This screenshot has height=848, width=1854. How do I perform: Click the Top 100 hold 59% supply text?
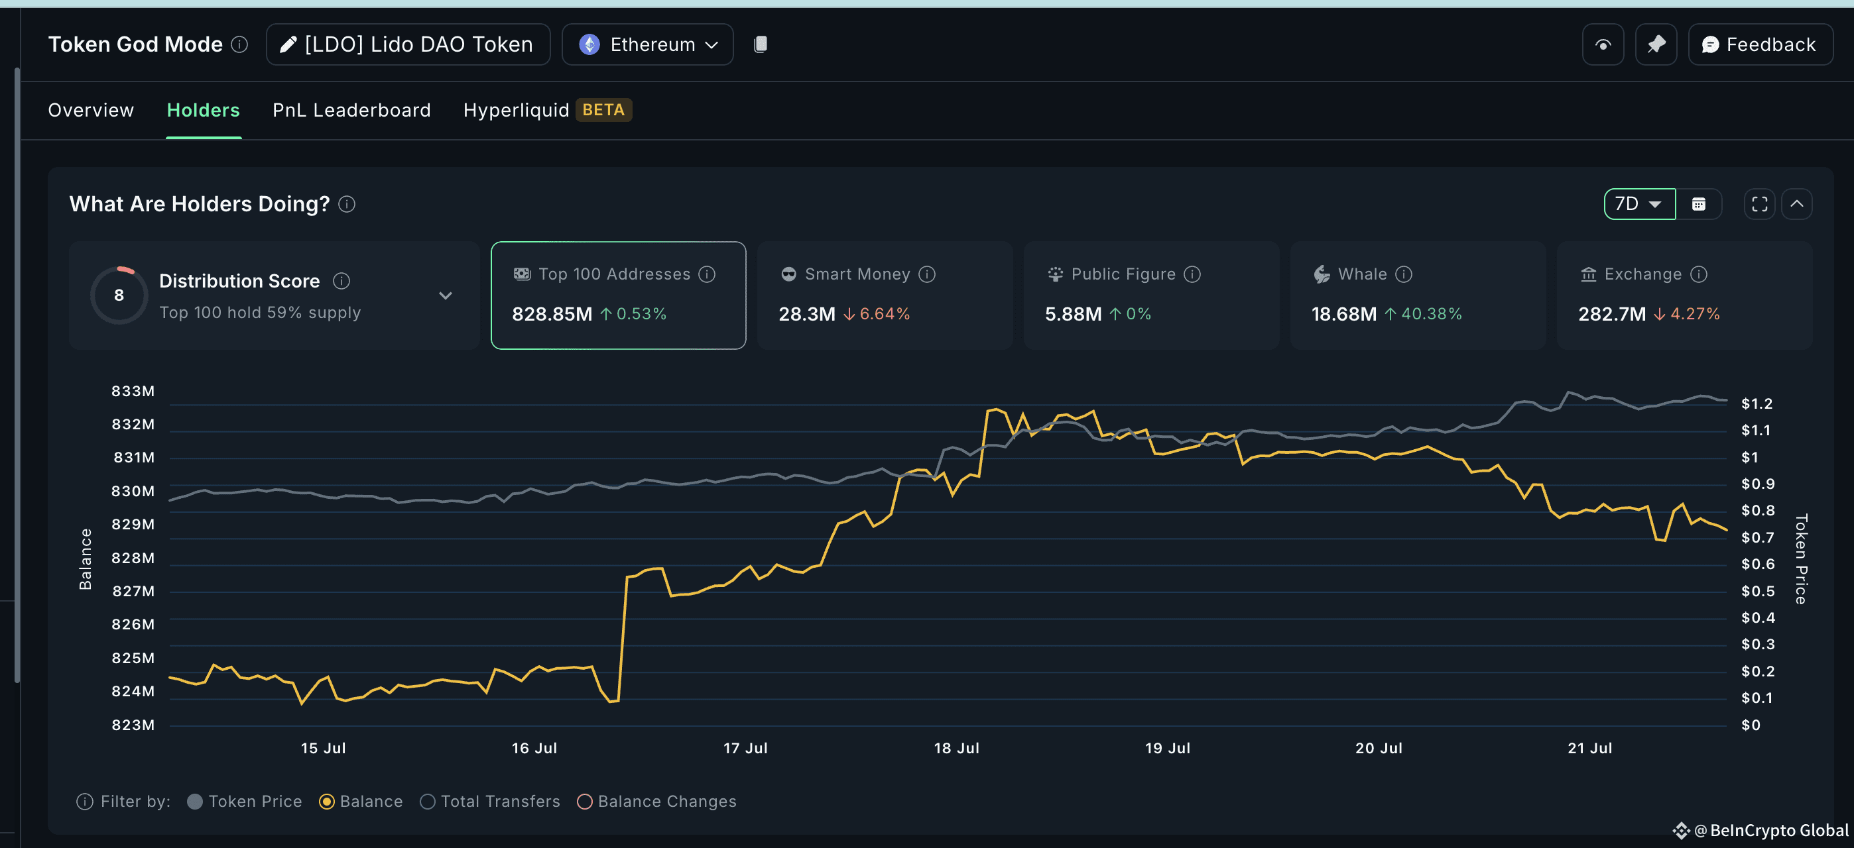[x=260, y=313]
